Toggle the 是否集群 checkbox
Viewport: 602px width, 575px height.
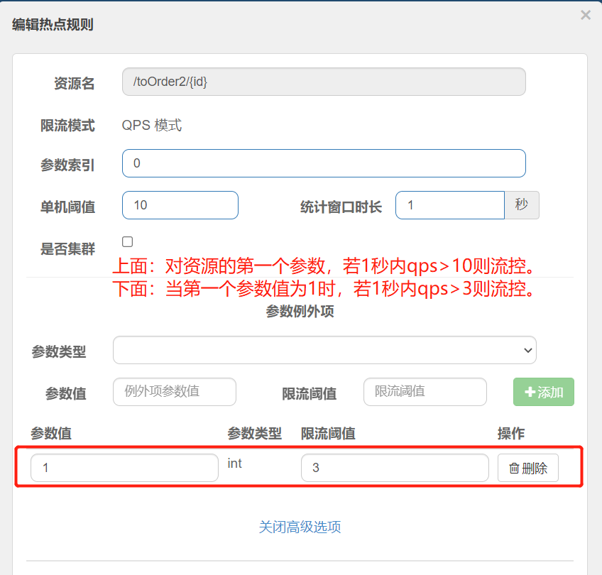coord(128,241)
